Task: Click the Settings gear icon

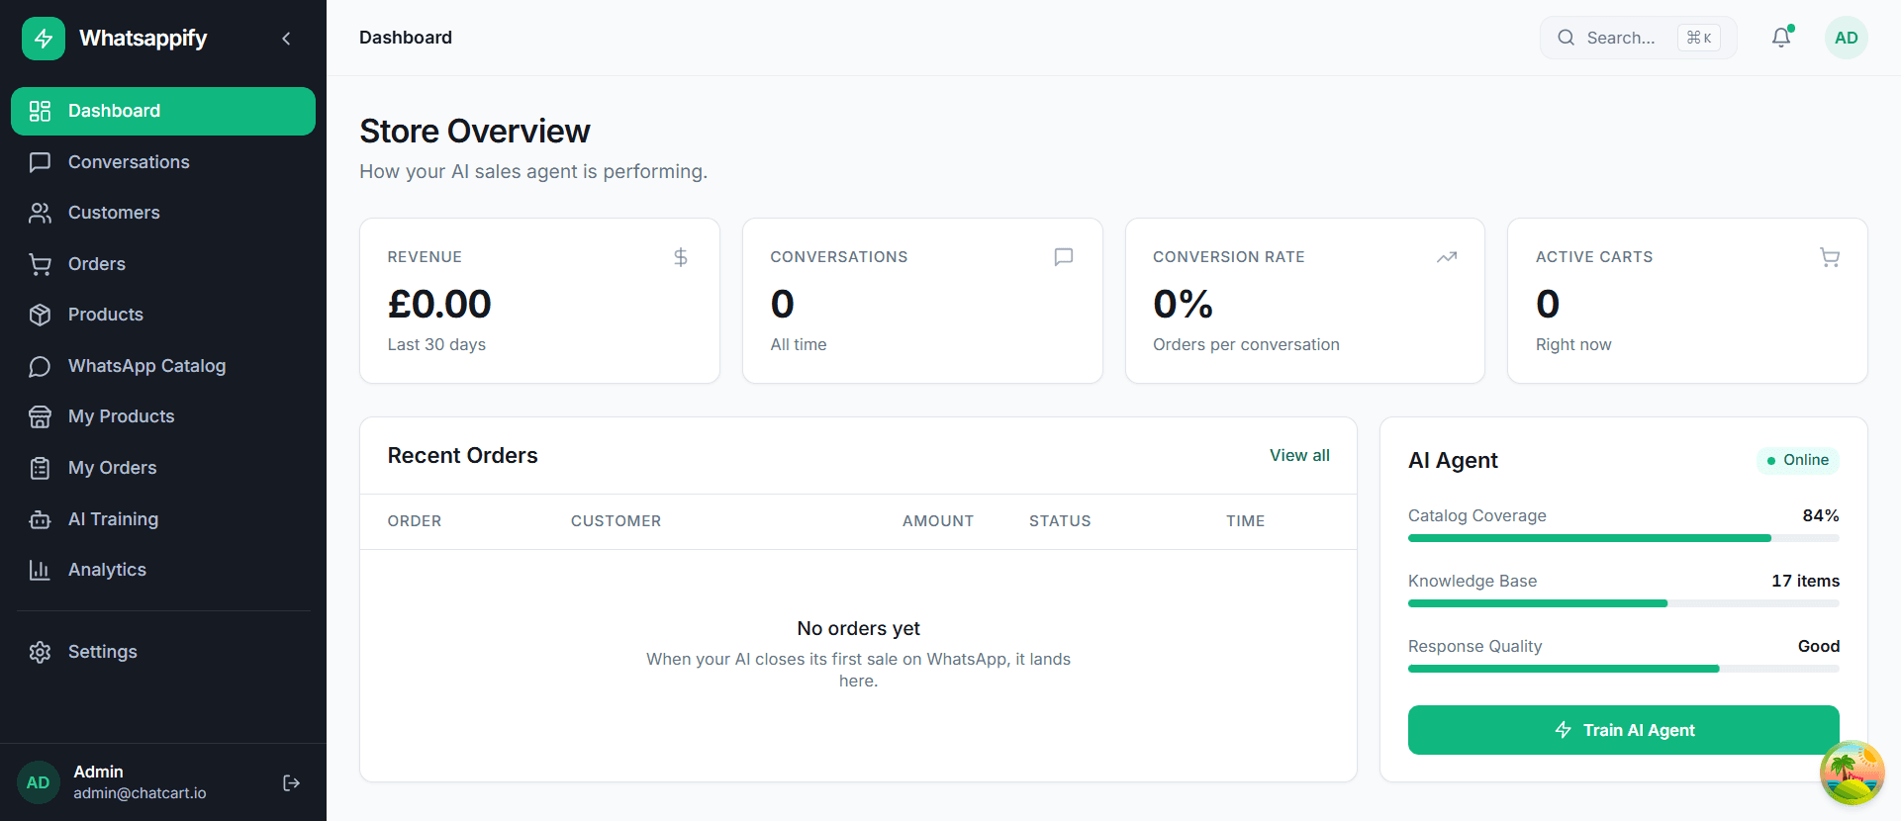Action: [40, 652]
